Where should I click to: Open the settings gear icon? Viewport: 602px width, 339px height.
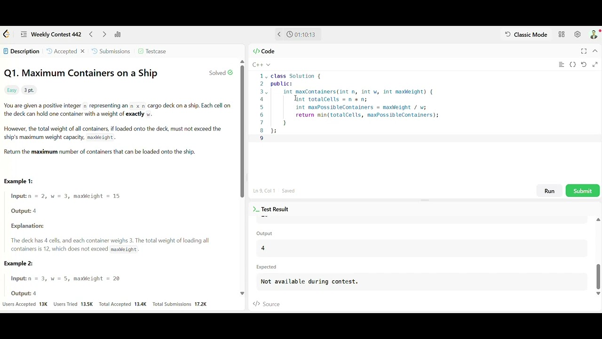point(578,34)
